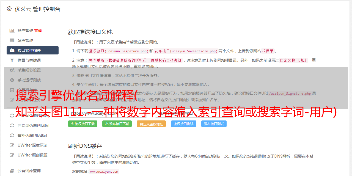Click the 获取推送接口文件: heading

pyautogui.click(x=91, y=32)
